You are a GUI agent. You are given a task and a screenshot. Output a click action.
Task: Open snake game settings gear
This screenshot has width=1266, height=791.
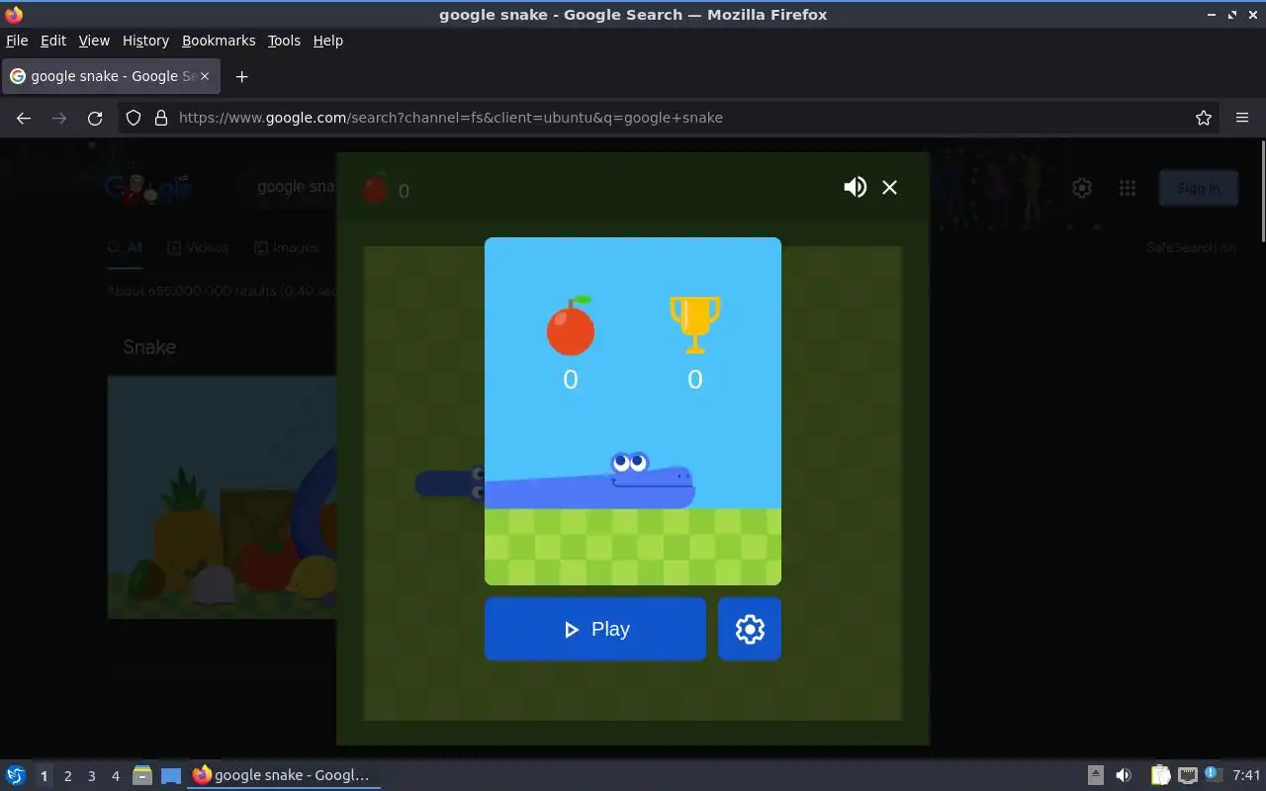pos(750,629)
